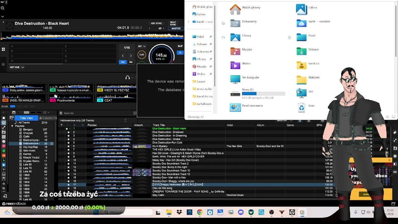
Task: Select the Column View tab
Action: pyautogui.click(x=49, y=118)
